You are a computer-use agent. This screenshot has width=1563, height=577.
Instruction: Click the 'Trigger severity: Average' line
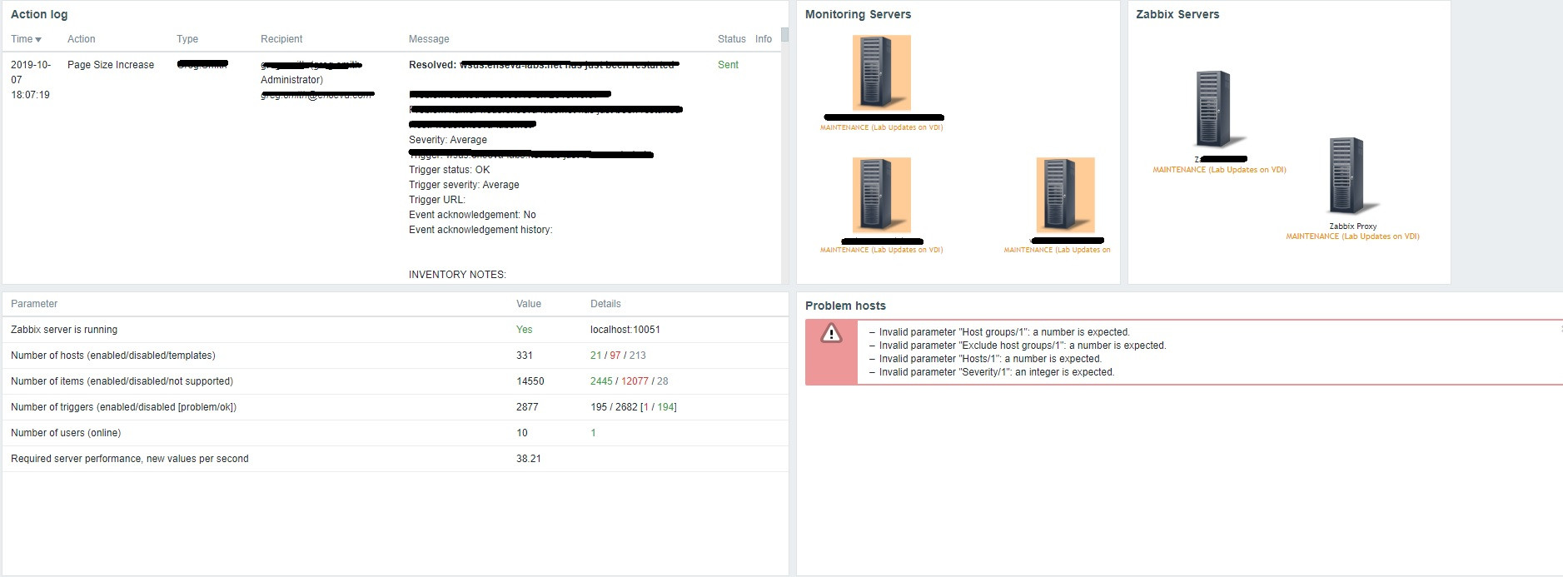tap(464, 185)
